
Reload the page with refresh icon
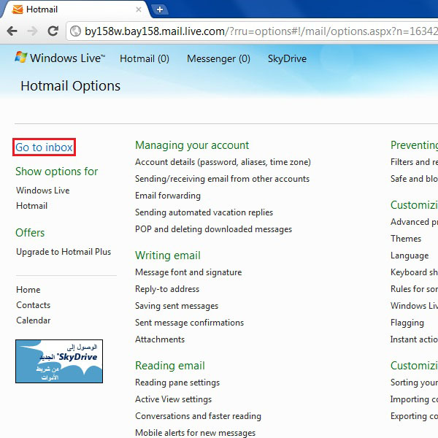(53, 31)
